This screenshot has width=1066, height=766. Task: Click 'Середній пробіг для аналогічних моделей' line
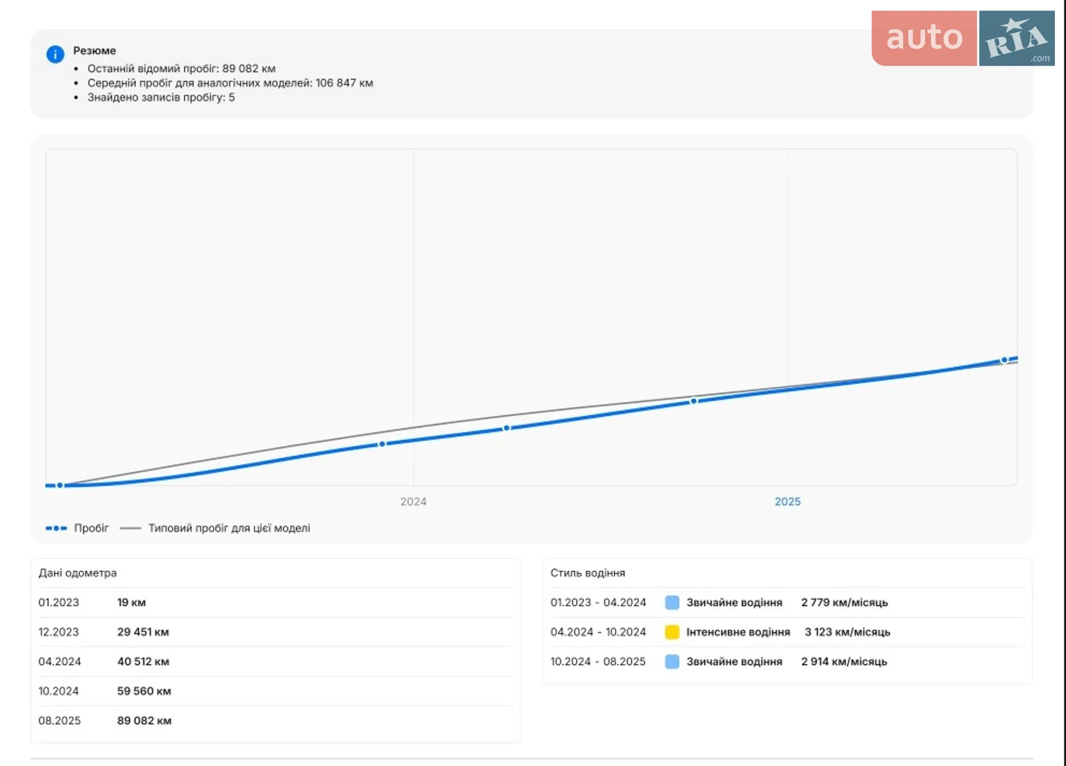coord(230,83)
